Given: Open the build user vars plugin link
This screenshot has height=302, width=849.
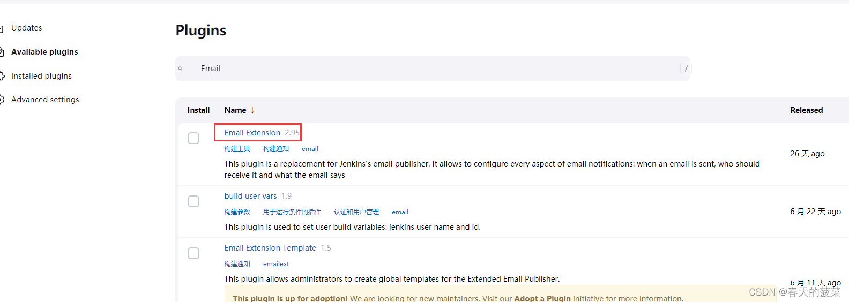Looking at the screenshot, I should [250, 196].
